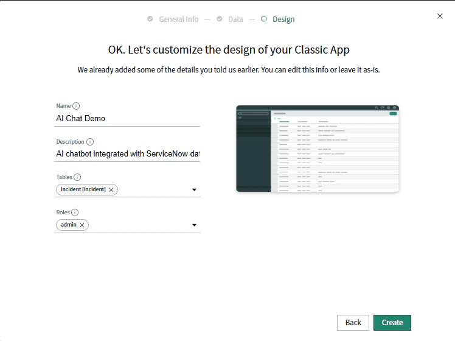Select the Design step label
The image size is (455, 341).
coord(283,19)
